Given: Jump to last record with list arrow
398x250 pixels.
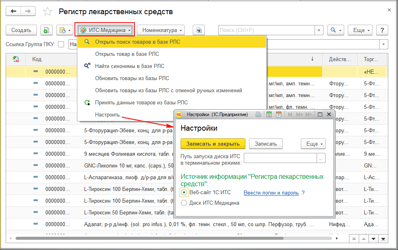Looking at the screenshot, I should pyautogui.click(x=383, y=239).
